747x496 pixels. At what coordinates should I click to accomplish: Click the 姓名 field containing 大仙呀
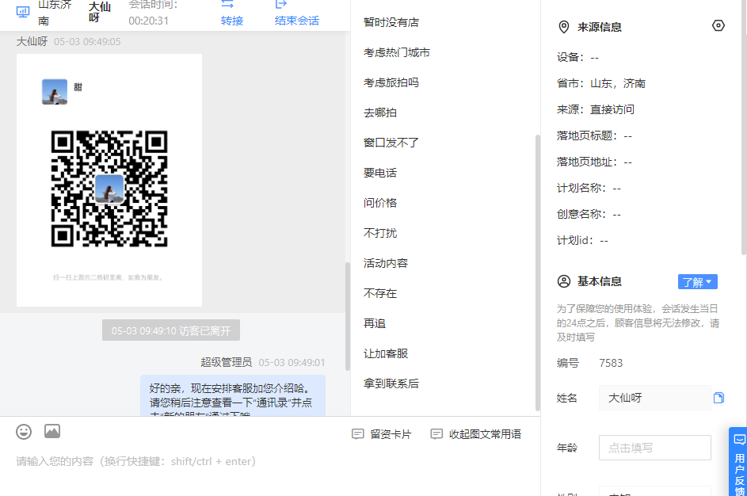coord(655,398)
